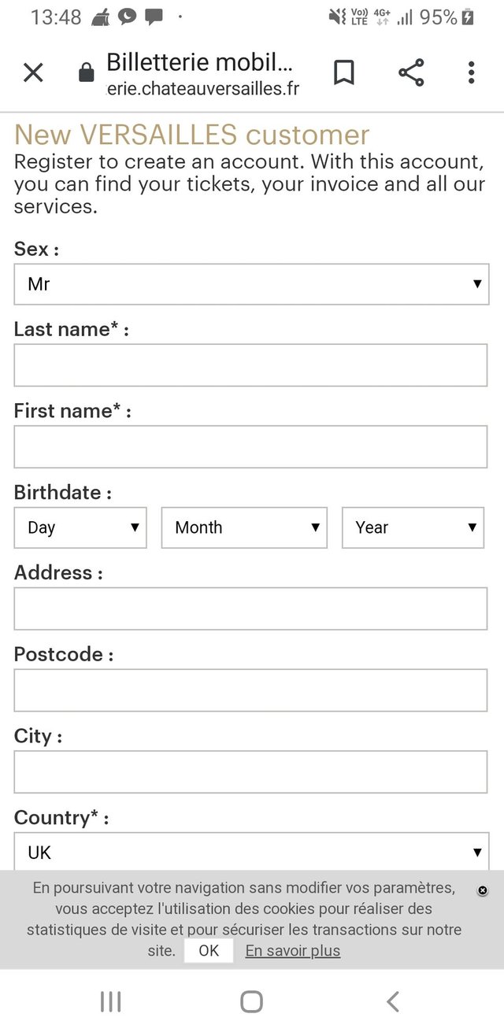Accept cookies with the OK button
The width and height of the screenshot is (504, 1036).
(209, 950)
